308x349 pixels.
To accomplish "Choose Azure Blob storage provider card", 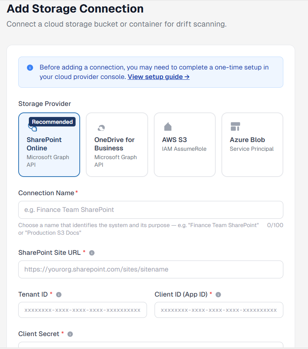I will click(x=253, y=145).
